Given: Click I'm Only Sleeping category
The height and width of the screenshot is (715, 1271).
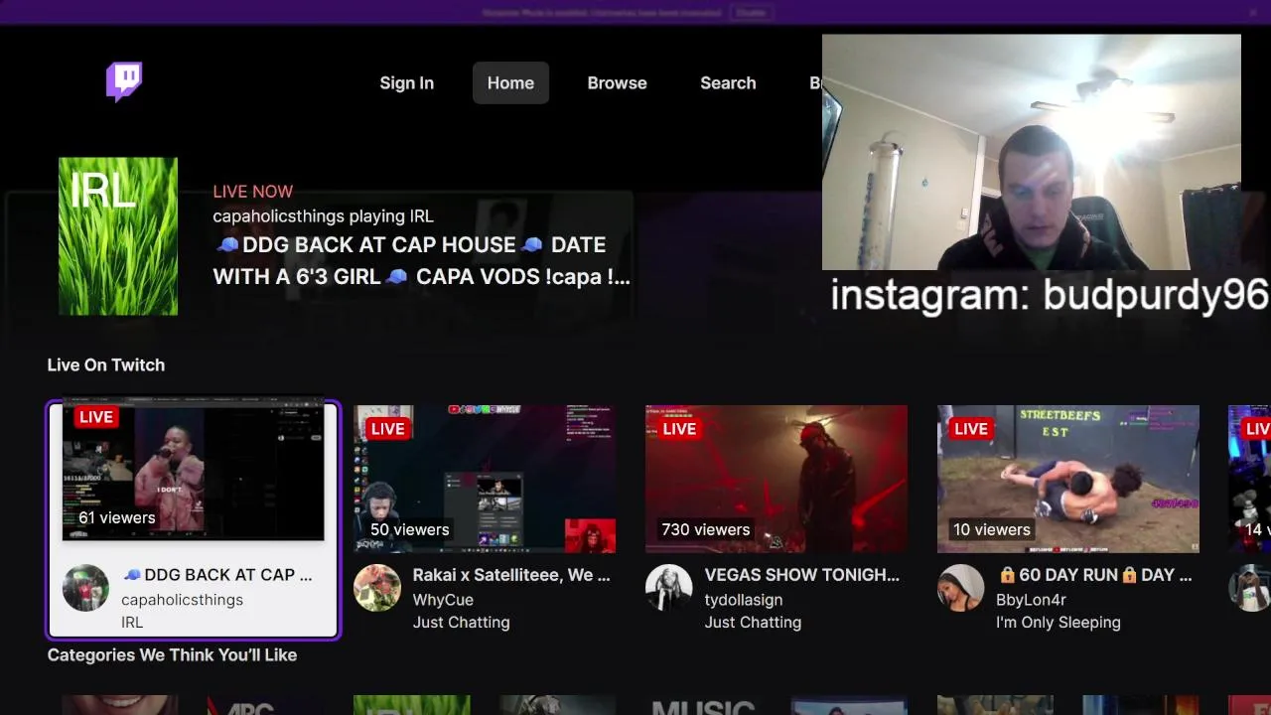Looking at the screenshot, I should [x=1059, y=623].
